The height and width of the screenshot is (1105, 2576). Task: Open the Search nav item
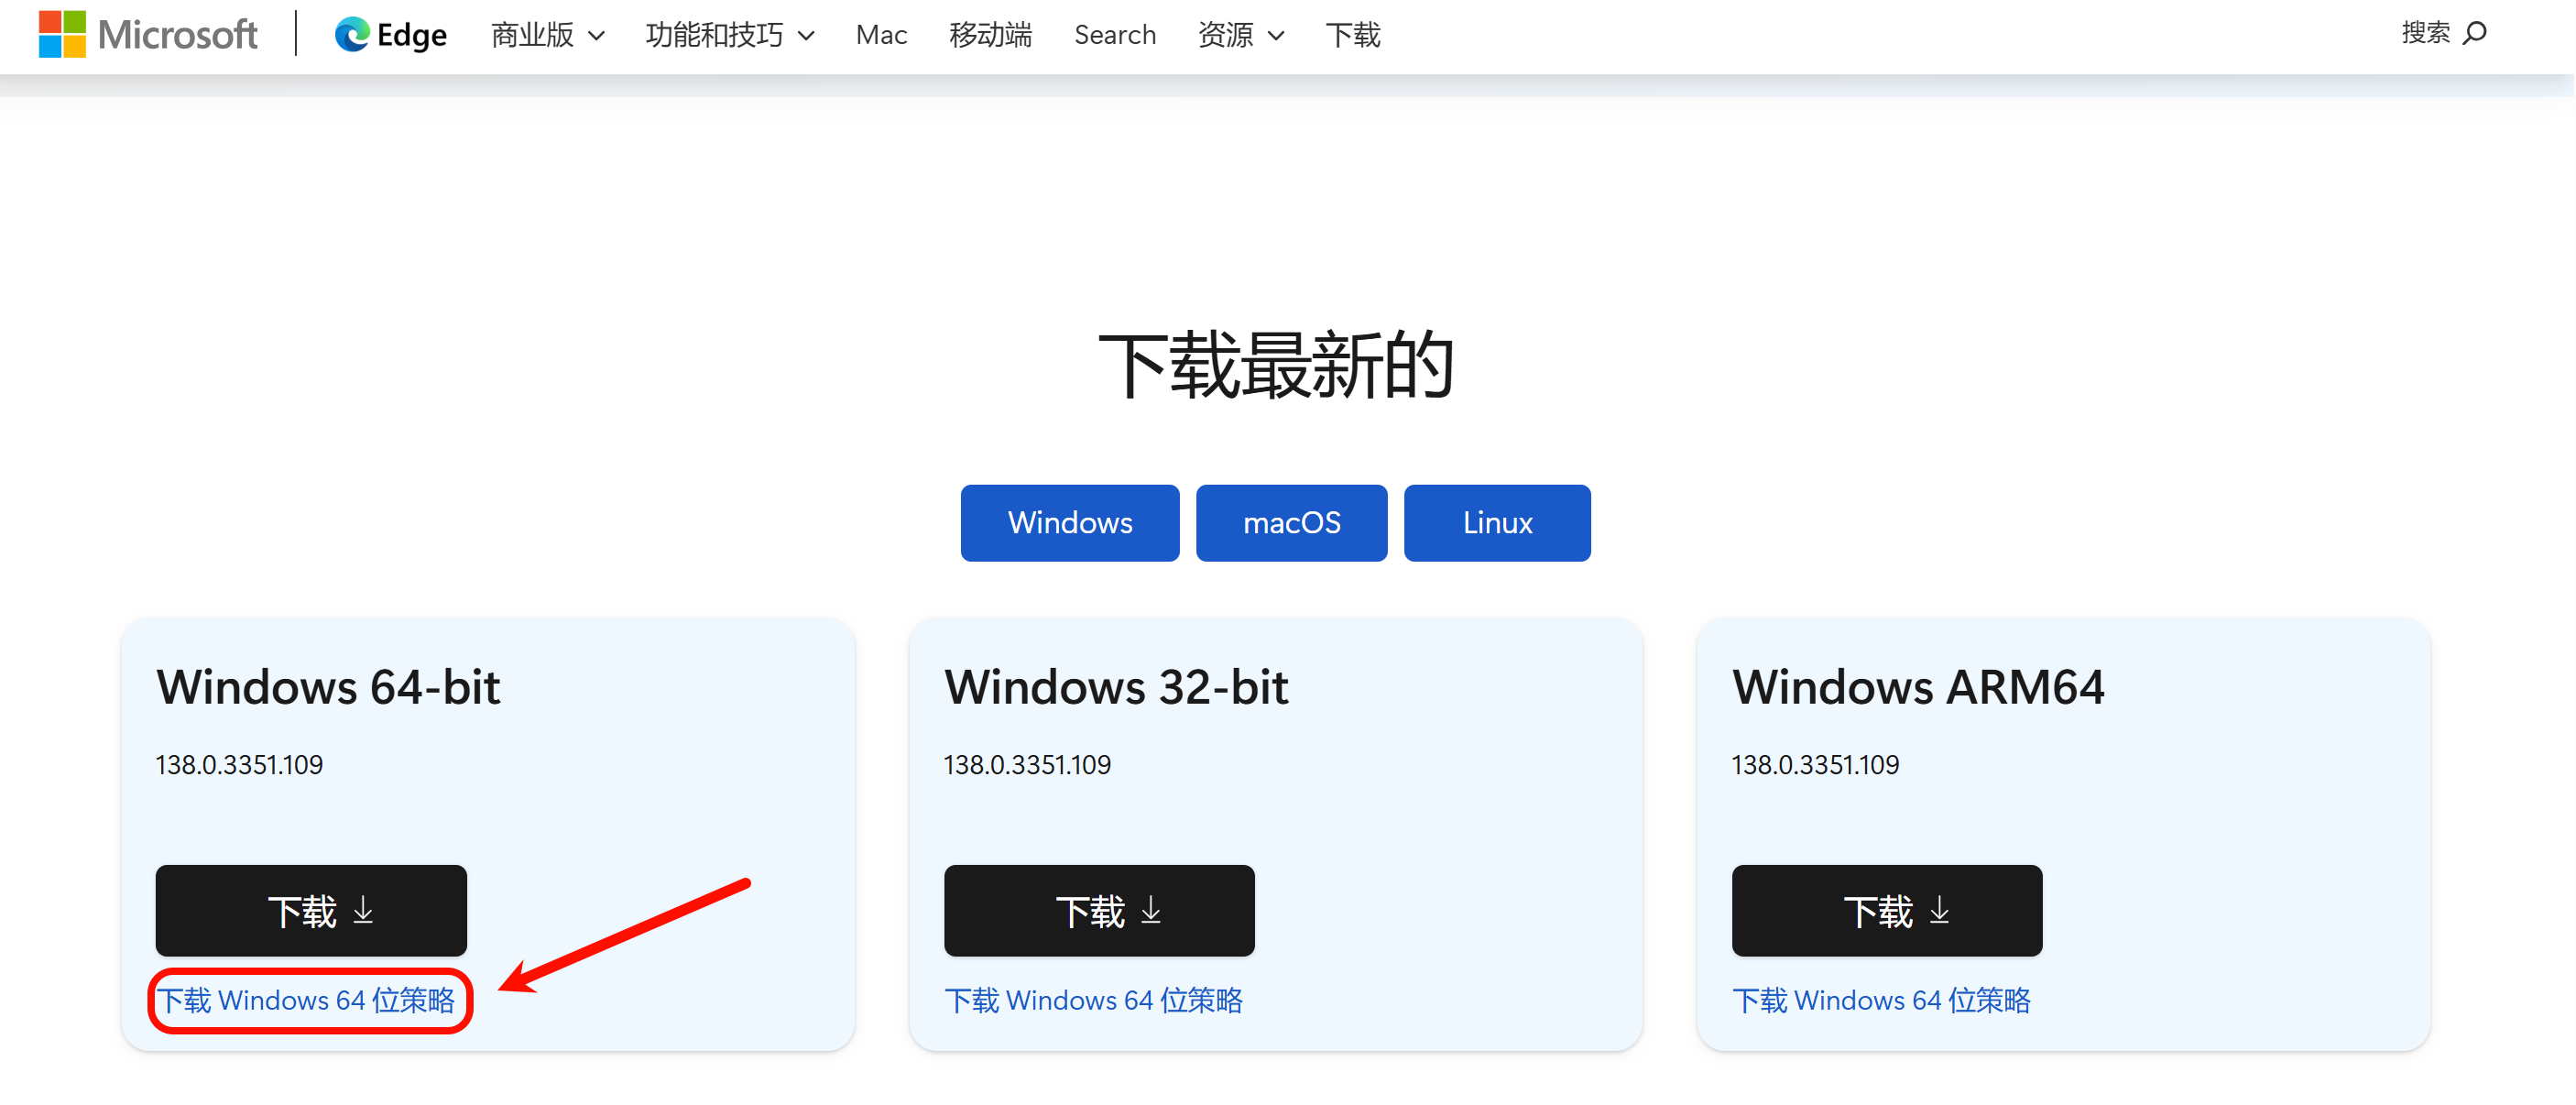(1115, 35)
